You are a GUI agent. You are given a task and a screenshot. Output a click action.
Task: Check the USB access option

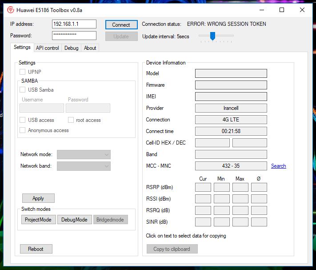tap(22, 120)
